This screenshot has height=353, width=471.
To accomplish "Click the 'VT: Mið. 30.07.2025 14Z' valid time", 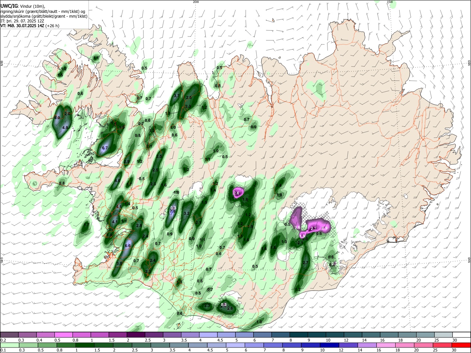I will tap(22, 26).
